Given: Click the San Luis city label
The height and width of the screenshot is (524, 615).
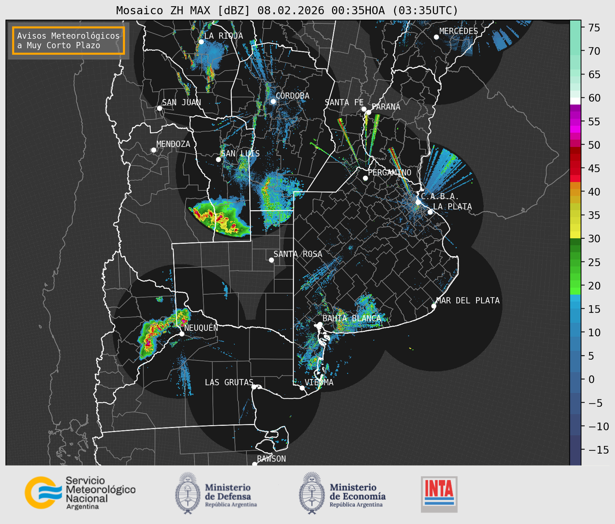Looking at the screenshot, I should 240,153.
